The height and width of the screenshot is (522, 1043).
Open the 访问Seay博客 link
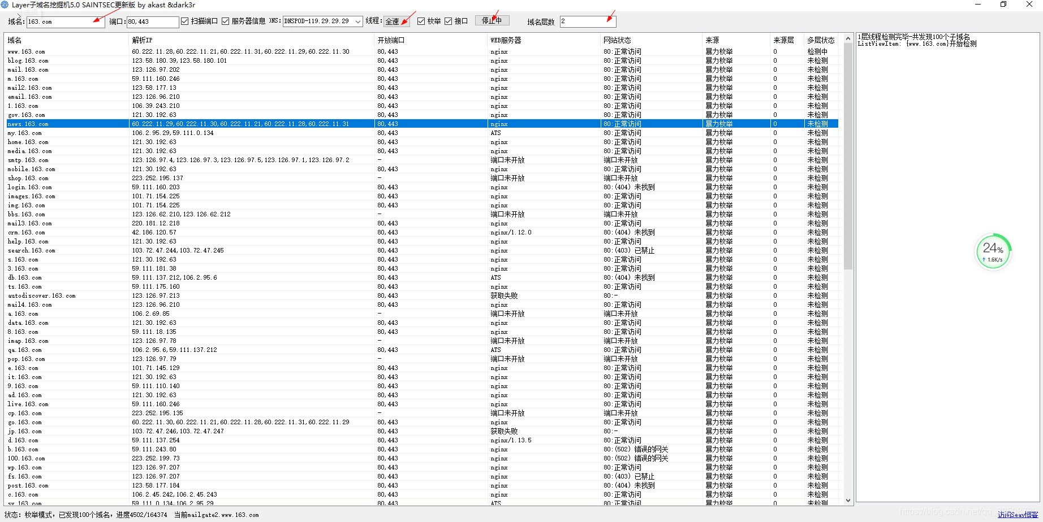coord(1018,515)
